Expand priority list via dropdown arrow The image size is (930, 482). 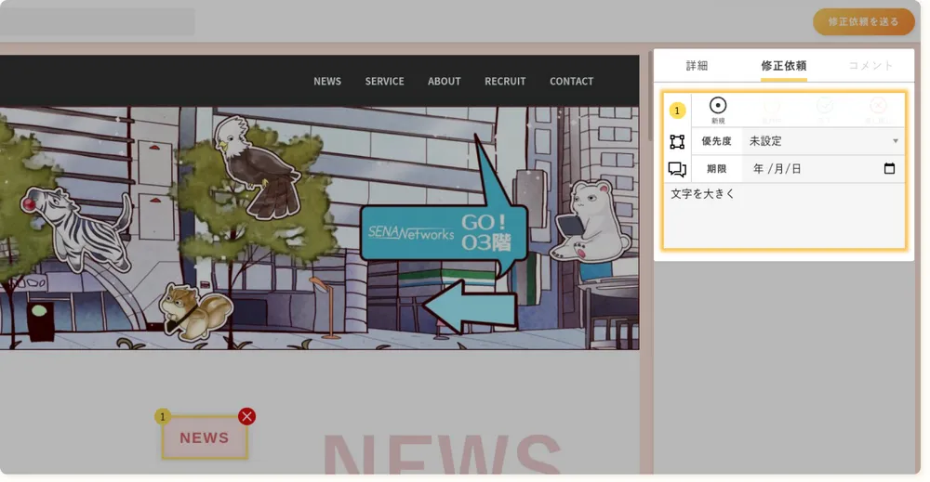pos(896,141)
